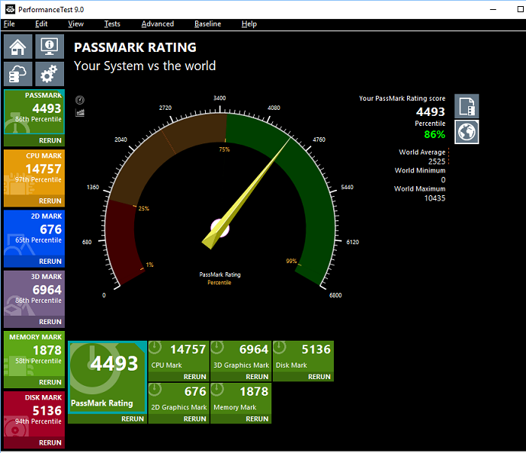The width and height of the screenshot is (526, 453).
Task: Click the Home icon button
Action: click(x=19, y=47)
